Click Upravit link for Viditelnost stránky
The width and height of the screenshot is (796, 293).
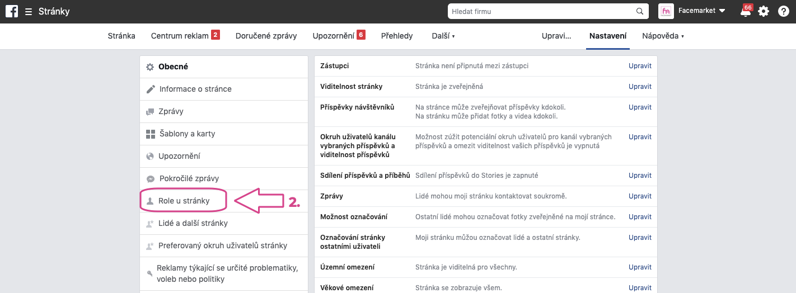640,87
